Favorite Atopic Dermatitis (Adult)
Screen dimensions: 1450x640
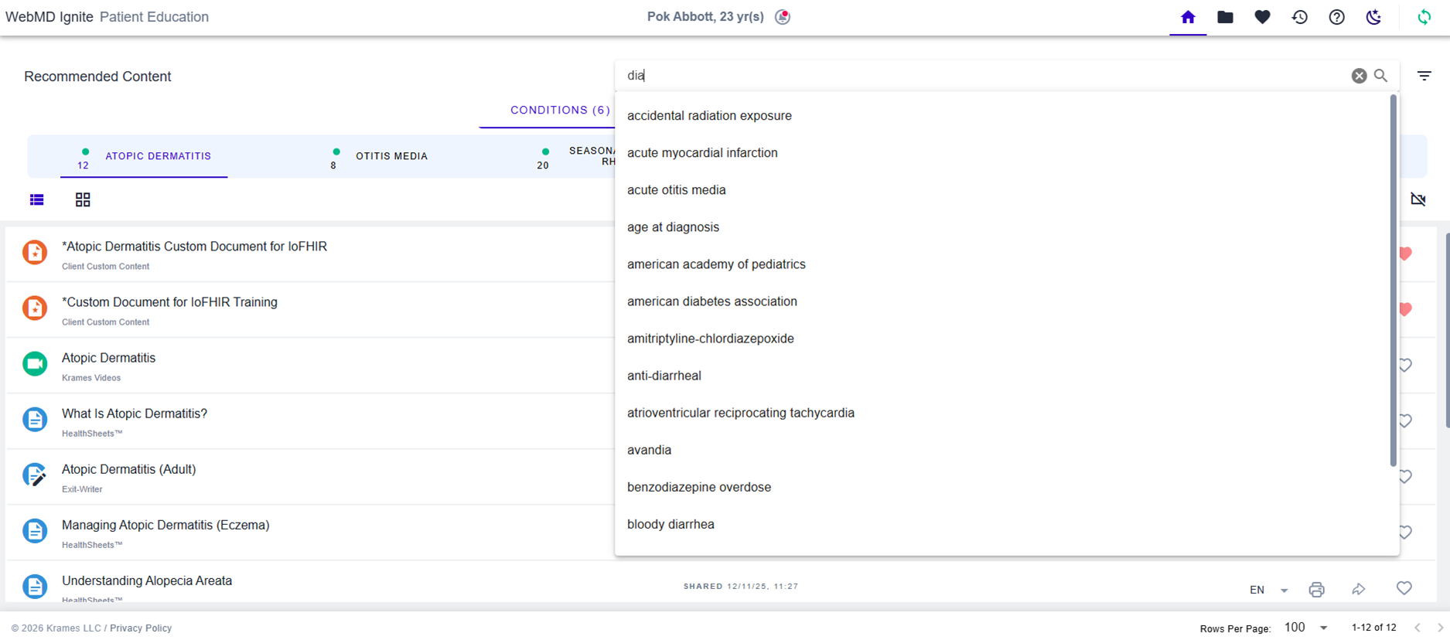(x=1405, y=476)
